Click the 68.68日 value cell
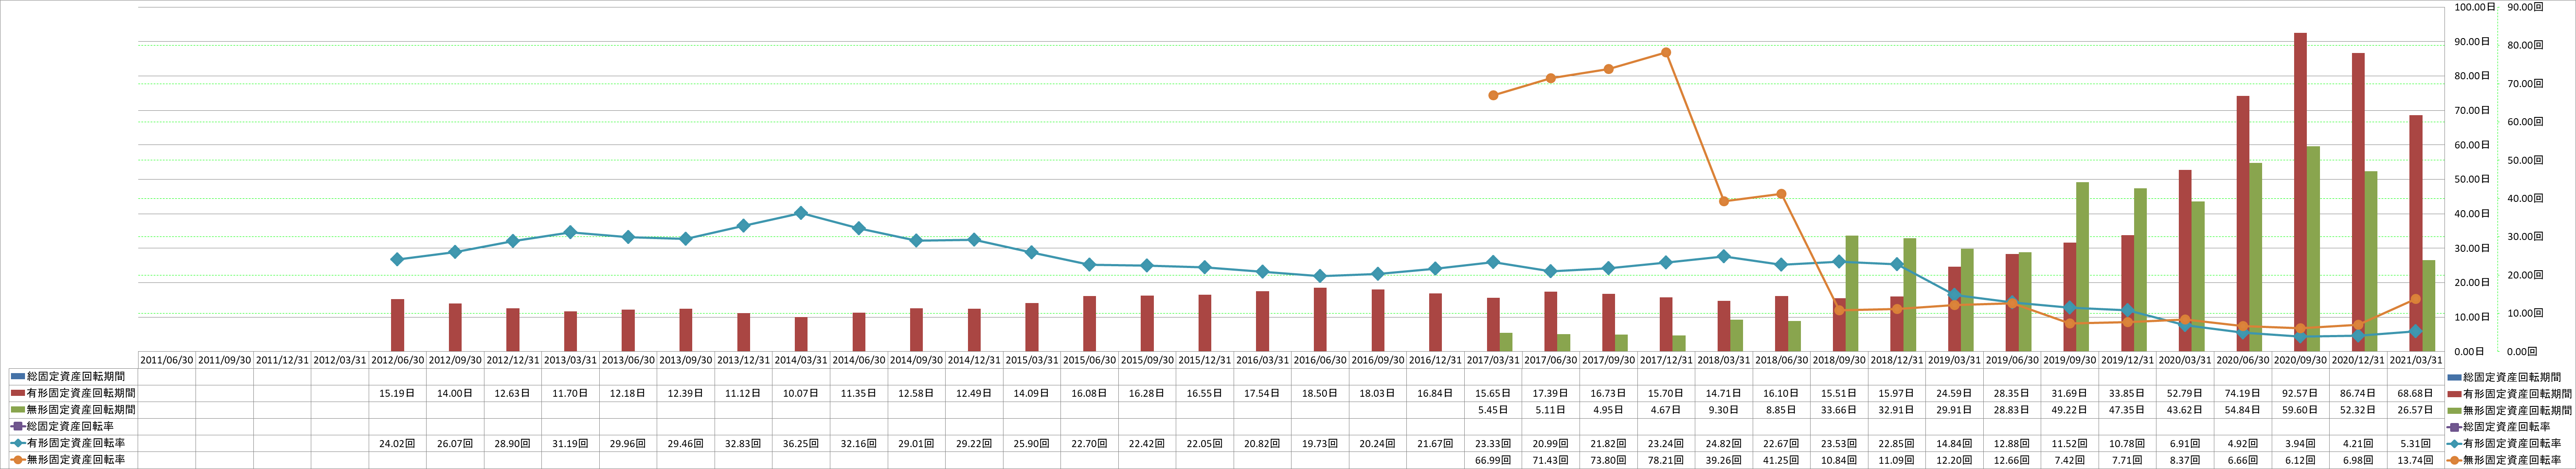 pyautogui.click(x=2416, y=393)
